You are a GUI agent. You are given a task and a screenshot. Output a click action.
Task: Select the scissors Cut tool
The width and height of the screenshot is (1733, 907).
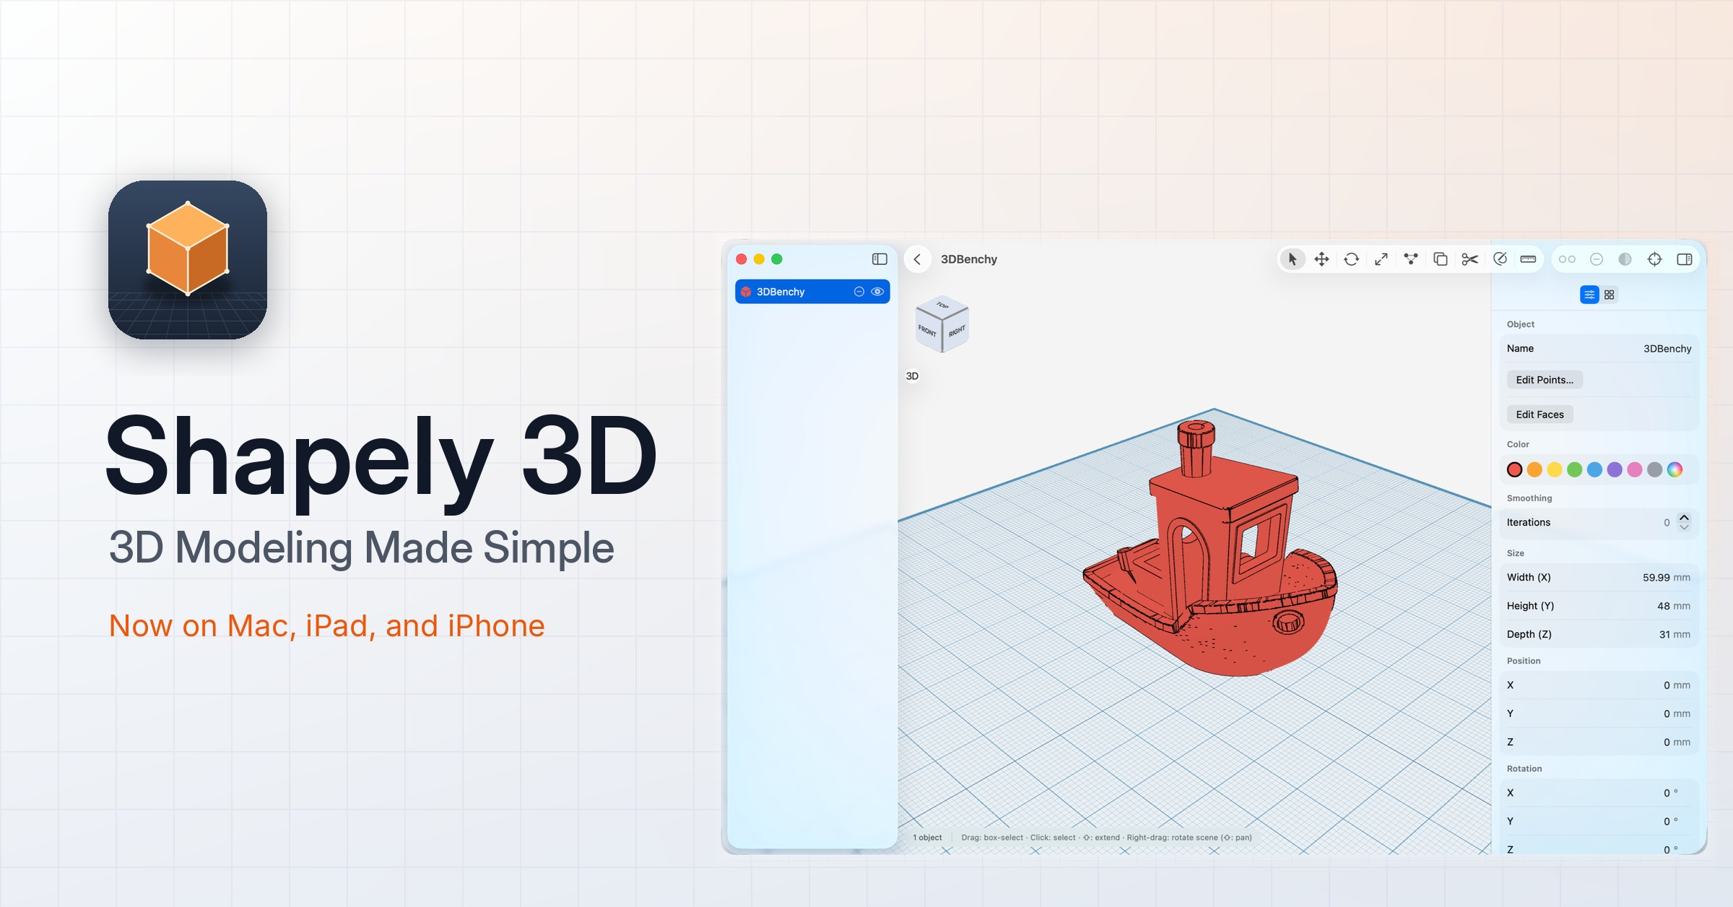click(x=1470, y=259)
